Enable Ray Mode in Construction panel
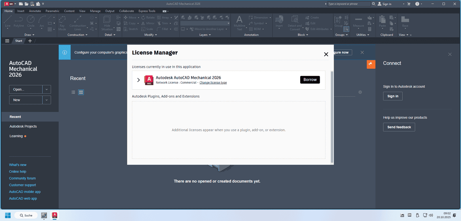461x221 pixels. click(62, 23)
